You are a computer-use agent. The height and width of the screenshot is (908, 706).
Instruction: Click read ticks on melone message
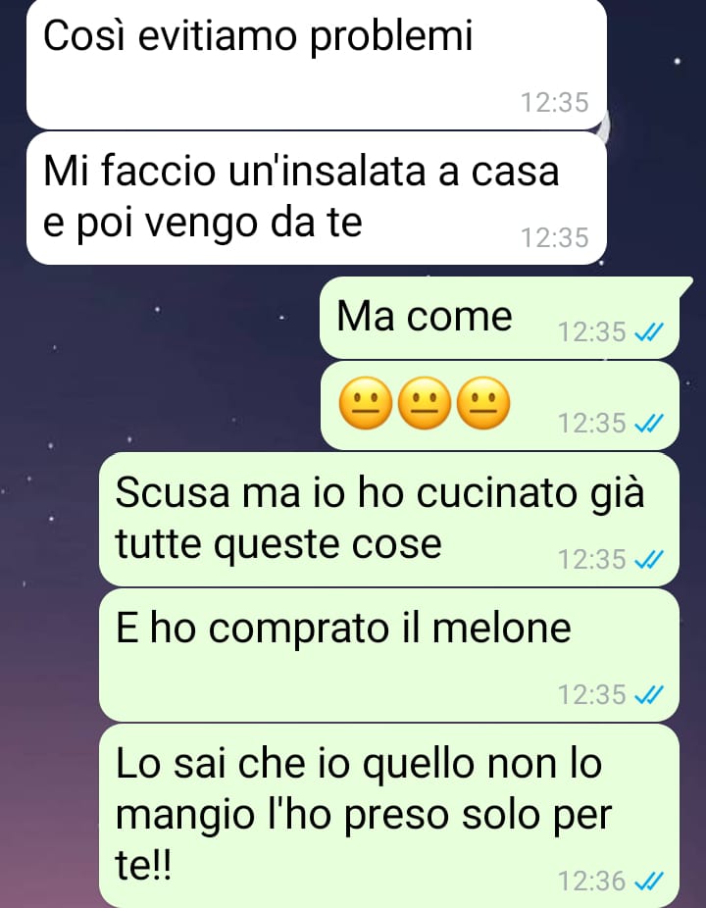648,695
